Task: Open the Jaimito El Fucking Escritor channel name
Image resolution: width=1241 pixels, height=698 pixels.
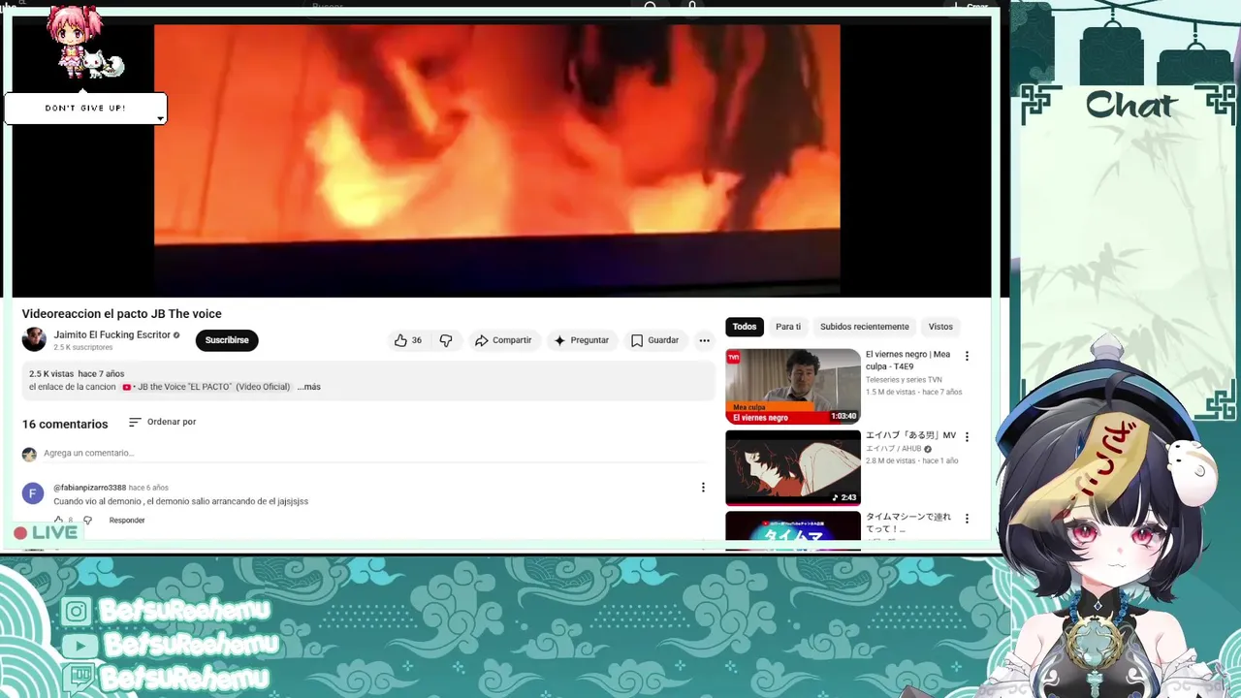Action: point(111,334)
